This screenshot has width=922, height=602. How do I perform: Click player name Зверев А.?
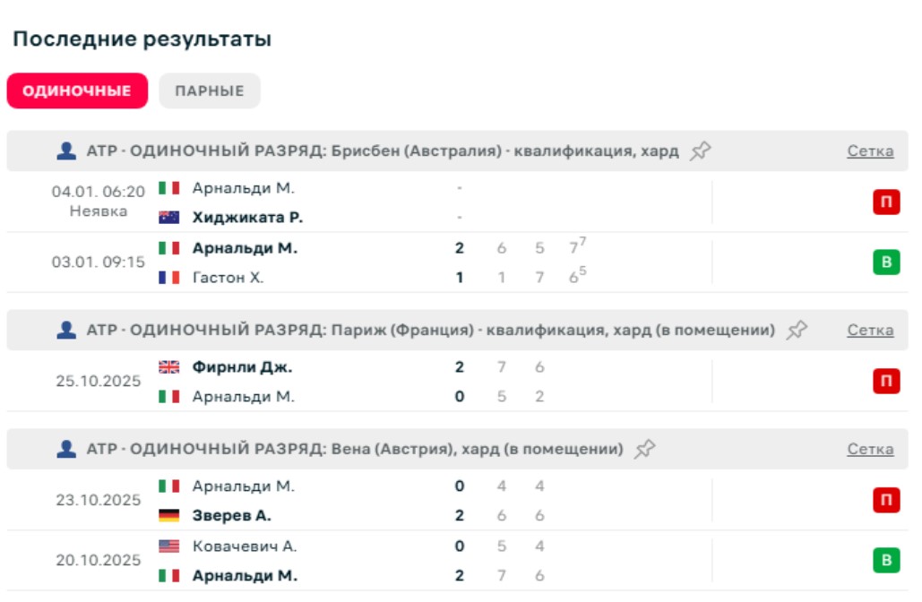pos(232,516)
